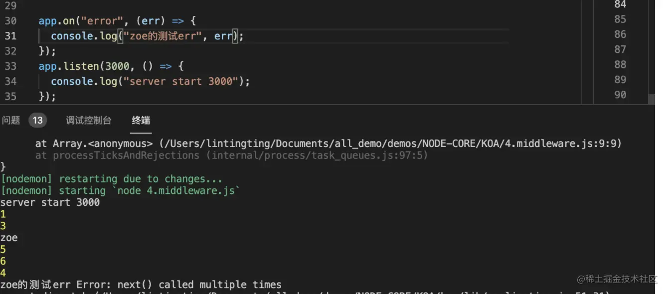Click line number 30 in the gutter

click(10, 21)
